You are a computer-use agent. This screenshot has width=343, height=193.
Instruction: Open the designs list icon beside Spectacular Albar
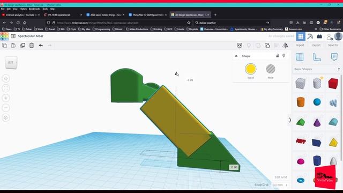click(13, 36)
